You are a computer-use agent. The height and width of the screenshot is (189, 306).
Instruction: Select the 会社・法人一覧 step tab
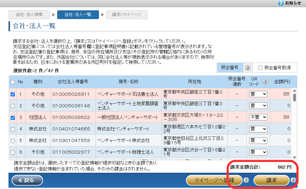[x=78, y=15]
